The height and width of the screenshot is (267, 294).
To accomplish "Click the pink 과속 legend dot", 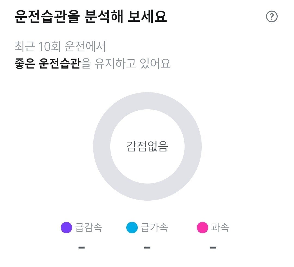I will pyautogui.click(x=203, y=228).
